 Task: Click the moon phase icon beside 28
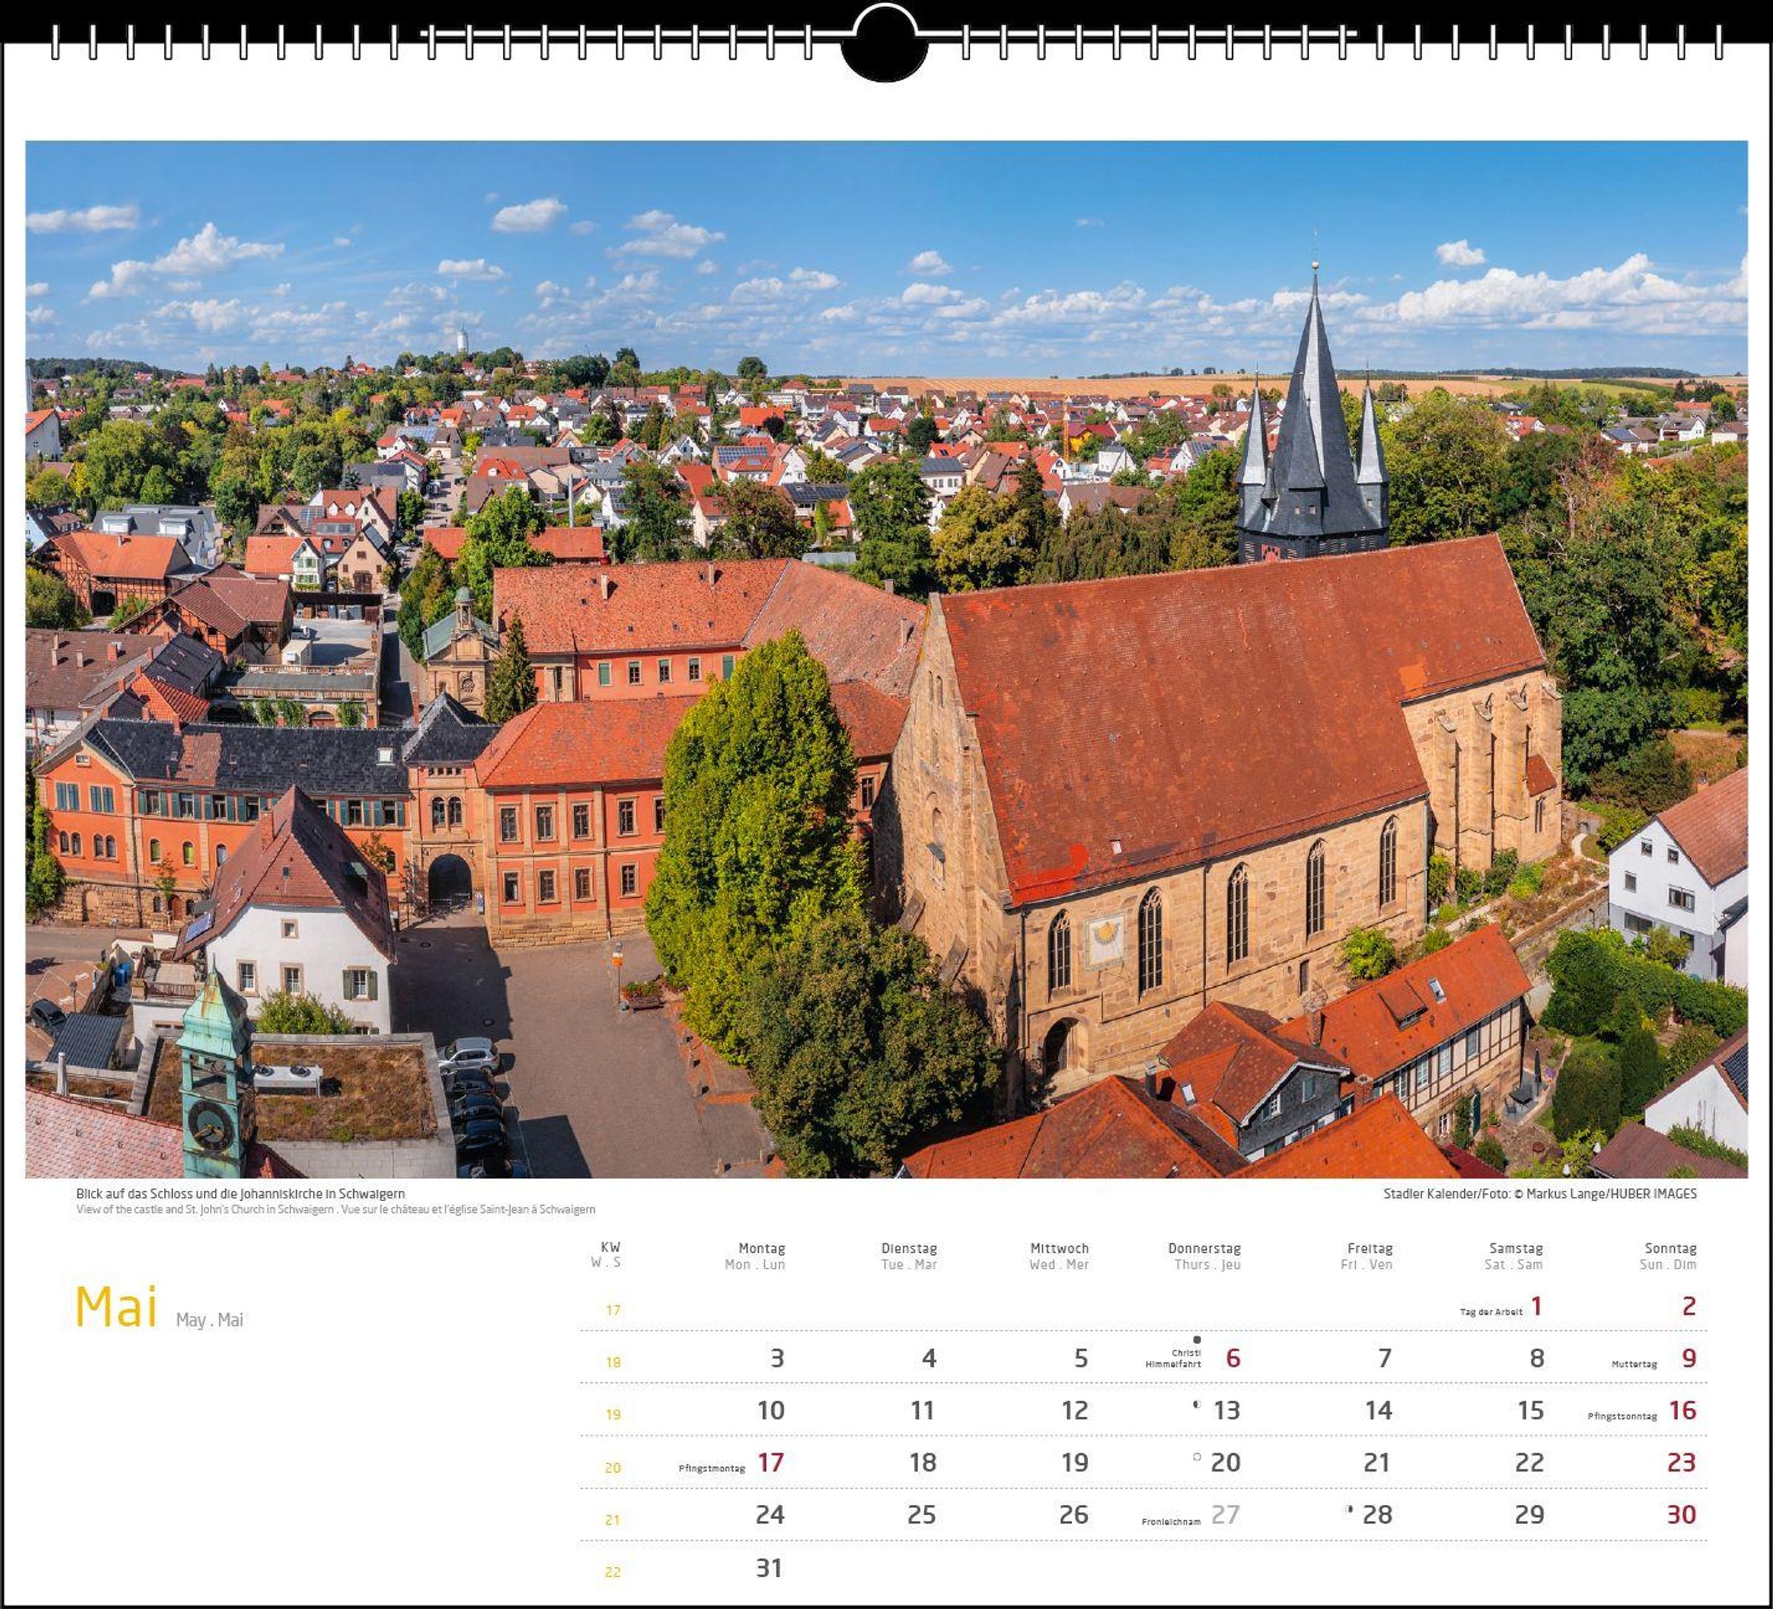click(x=1349, y=1510)
